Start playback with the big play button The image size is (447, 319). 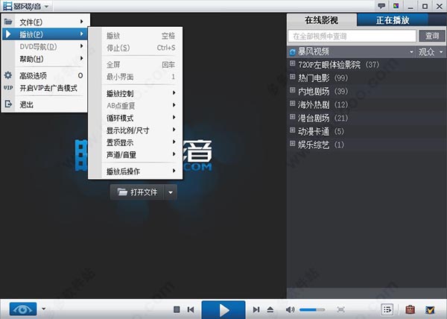tap(223, 309)
